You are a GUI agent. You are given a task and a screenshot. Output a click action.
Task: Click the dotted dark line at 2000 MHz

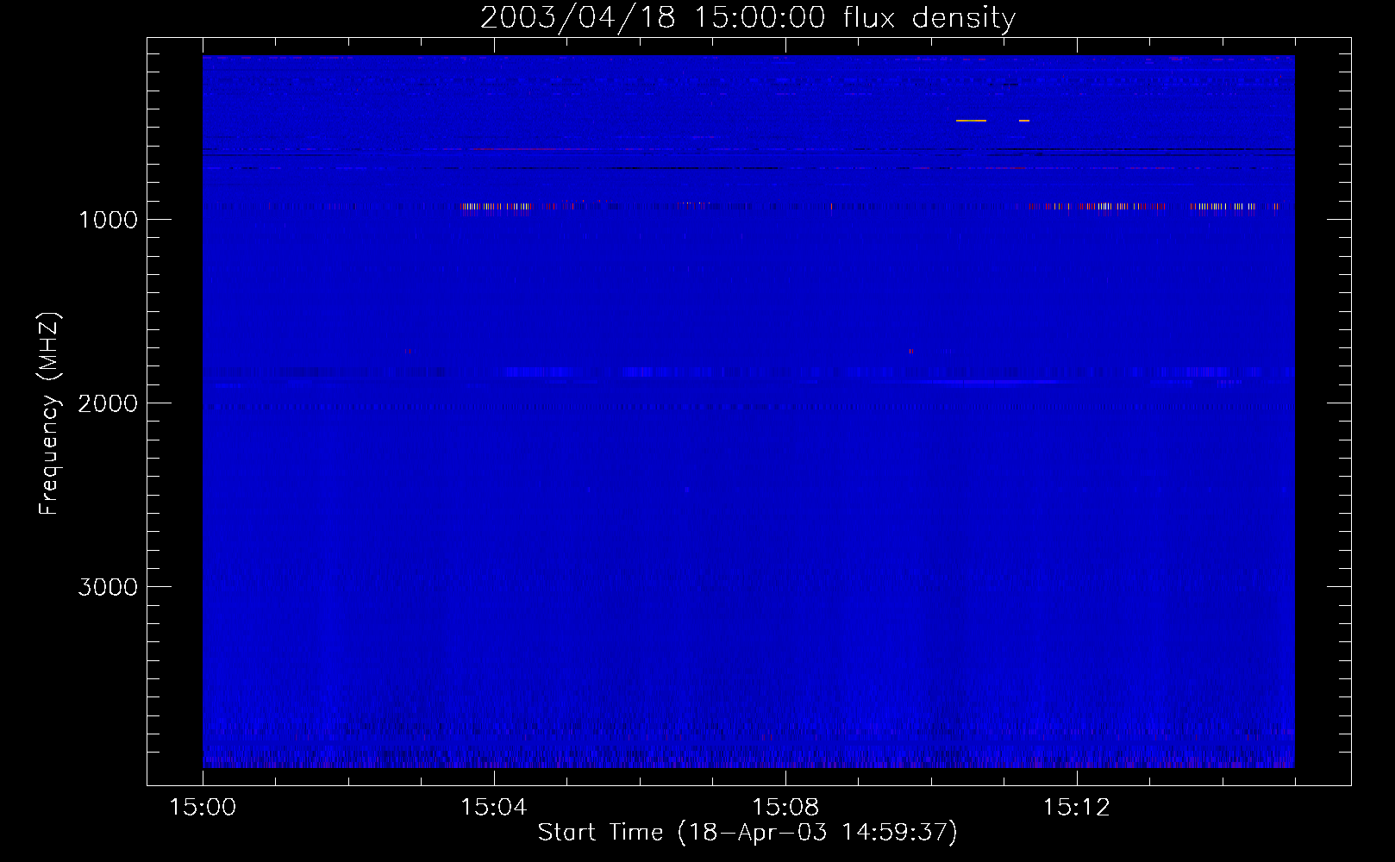click(x=748, y=406)
